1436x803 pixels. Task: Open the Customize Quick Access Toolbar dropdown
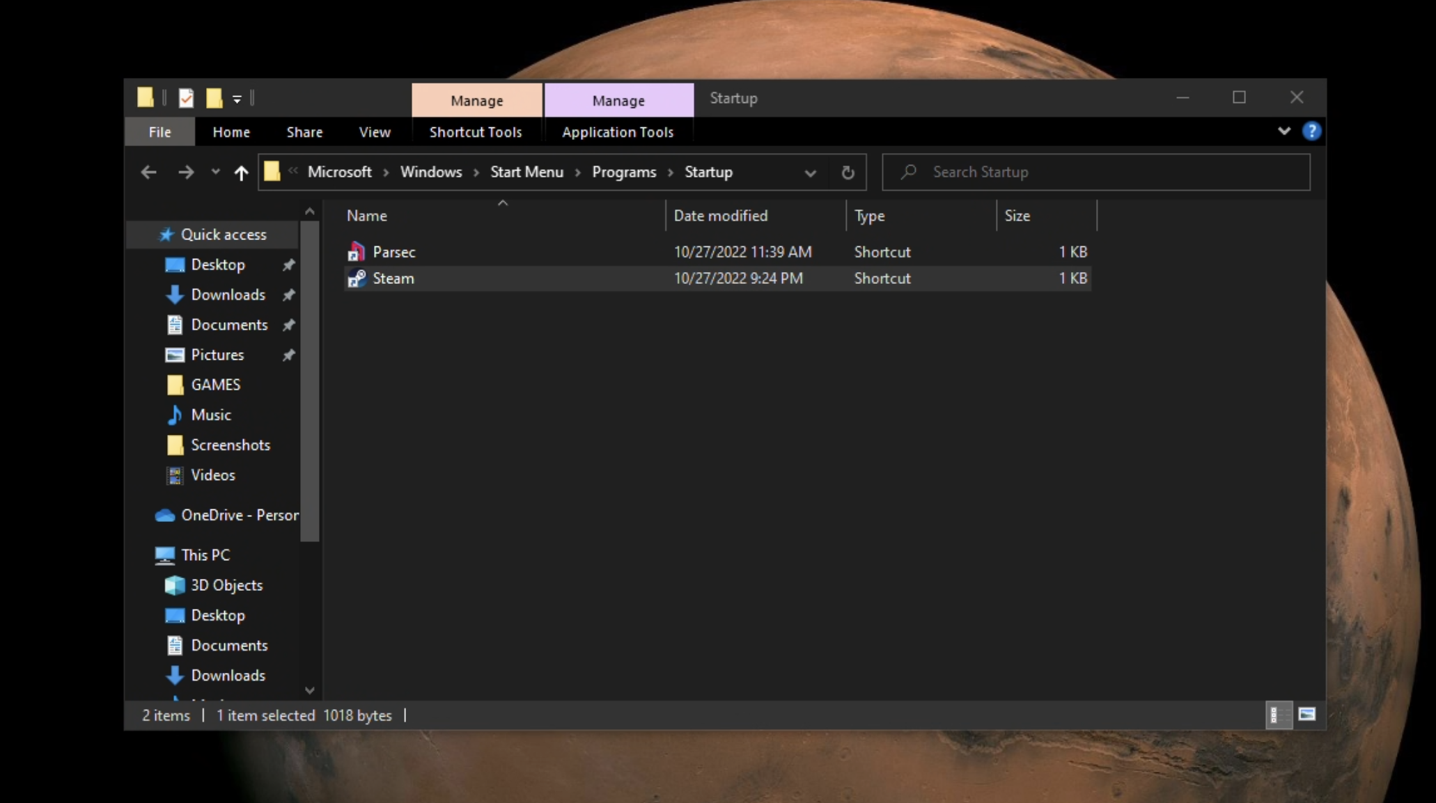237,99
